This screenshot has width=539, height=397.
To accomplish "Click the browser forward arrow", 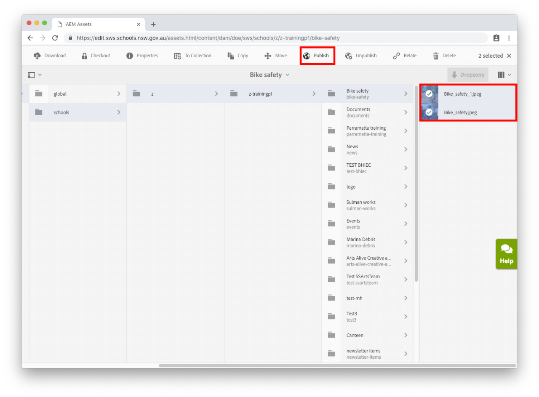I will click(x=43, y=38).
